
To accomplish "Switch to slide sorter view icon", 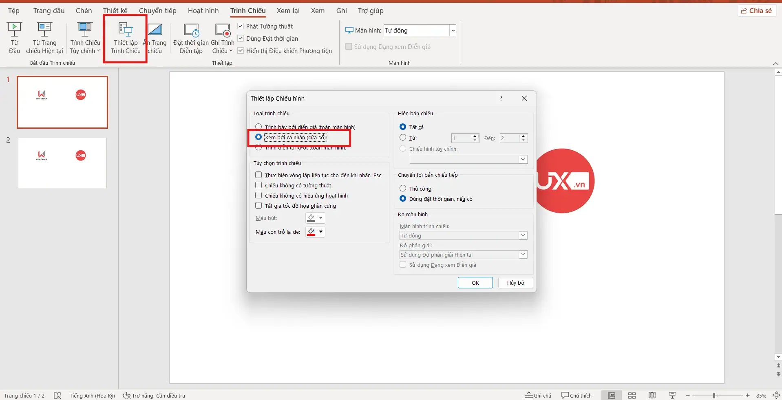I will pos(632,395).
